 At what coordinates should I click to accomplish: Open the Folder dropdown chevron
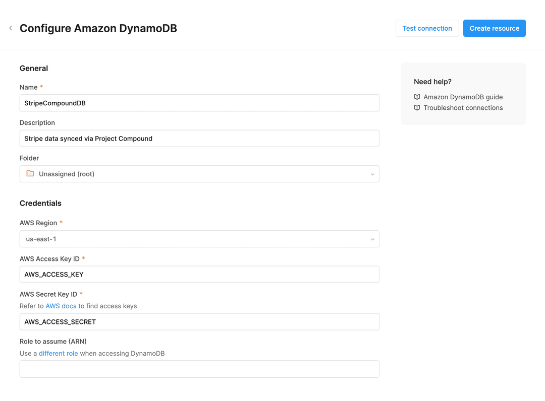point(372,174)
